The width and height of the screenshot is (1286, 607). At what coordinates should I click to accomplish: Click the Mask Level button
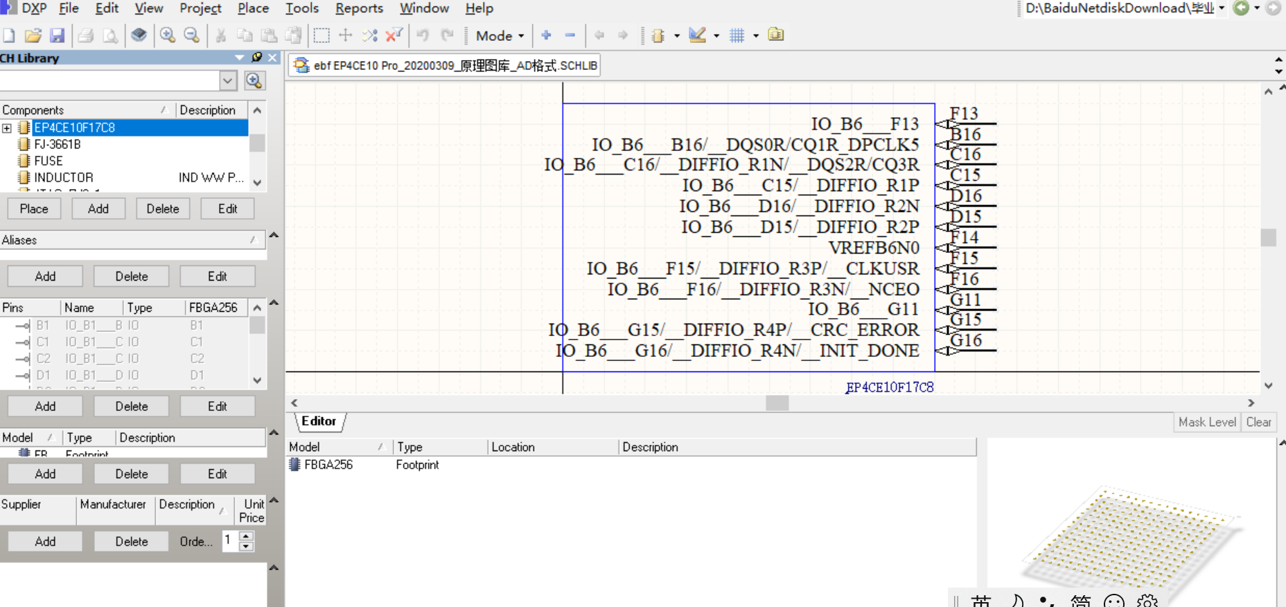1207,422
